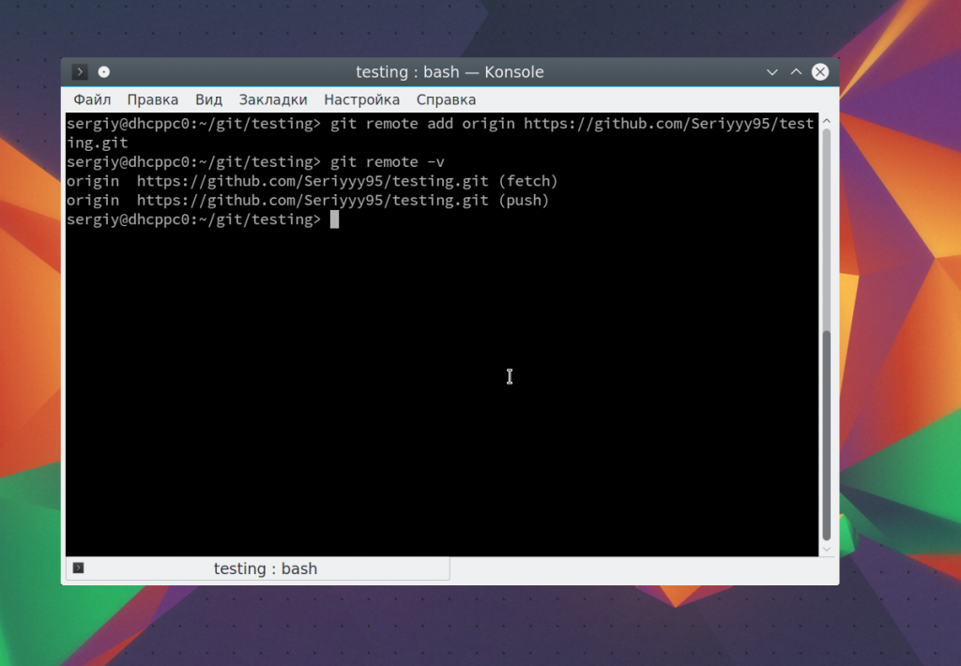Screen dimensions: 961x666
Task: Open the Справка menu
Action: click(x=446, y=99)
